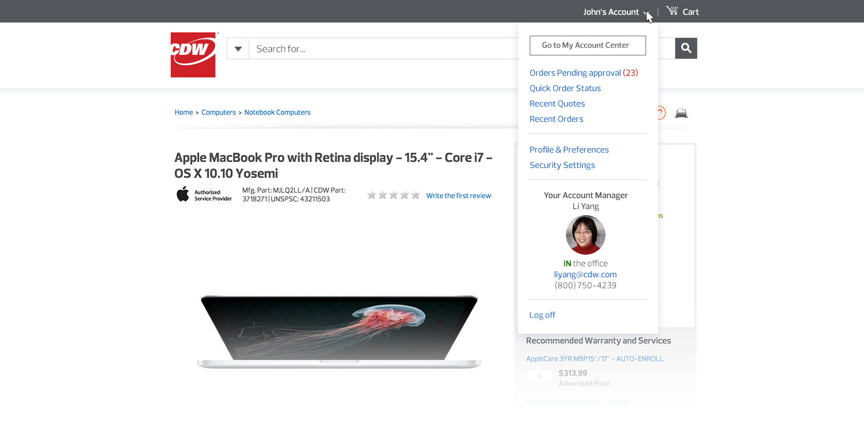Click the Apple Authorized Service Provider logo
864x444 pixels.
coord(204,195)
